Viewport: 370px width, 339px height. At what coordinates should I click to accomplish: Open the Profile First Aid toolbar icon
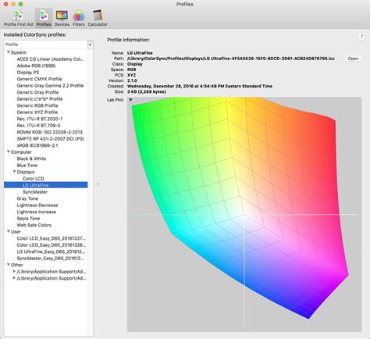point(19,18)
